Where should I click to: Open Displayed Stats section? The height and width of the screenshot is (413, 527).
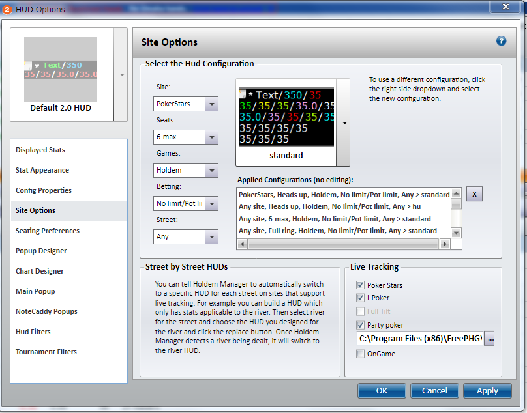pyautogui.click(x=69, y=150)
